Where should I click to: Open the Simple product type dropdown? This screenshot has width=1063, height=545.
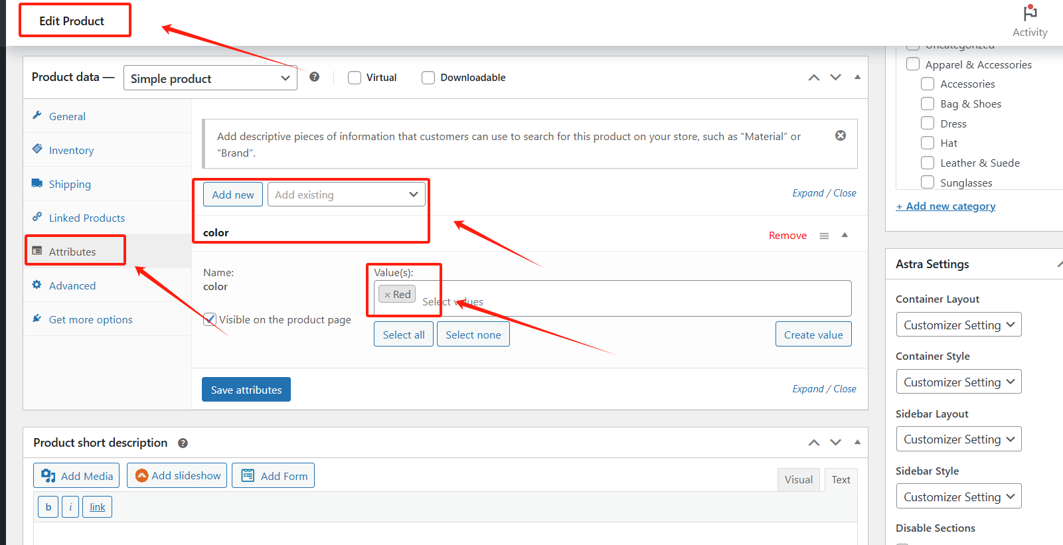pos(210,78)
